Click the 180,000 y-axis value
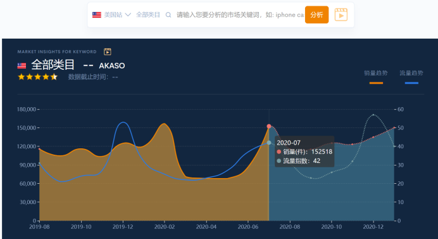The height and width of the screenshot is (239, 438). pos(27,109)
